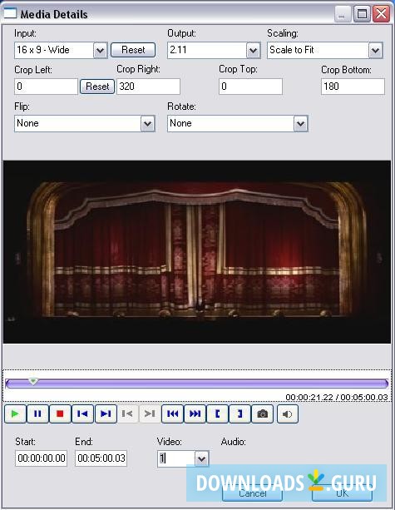The height and width of the screenshot is (510, 395).
Task: Expand the Video stream dropdown
Action: coord(201,459)
